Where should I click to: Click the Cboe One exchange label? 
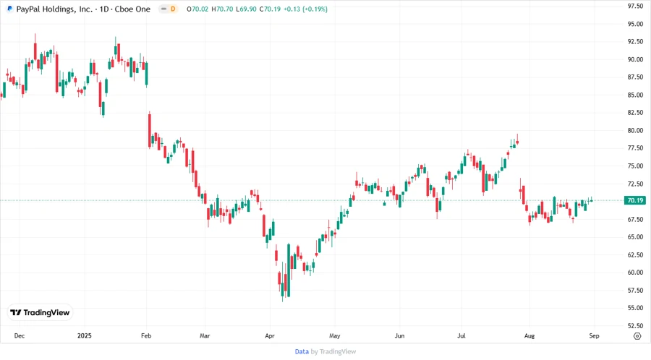point(132,9)
